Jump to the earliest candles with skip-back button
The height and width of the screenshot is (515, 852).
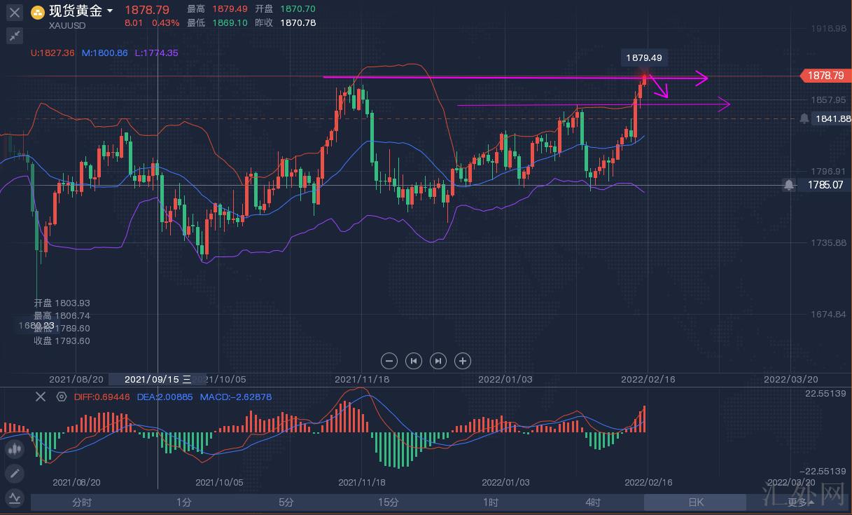pos(414,361)
